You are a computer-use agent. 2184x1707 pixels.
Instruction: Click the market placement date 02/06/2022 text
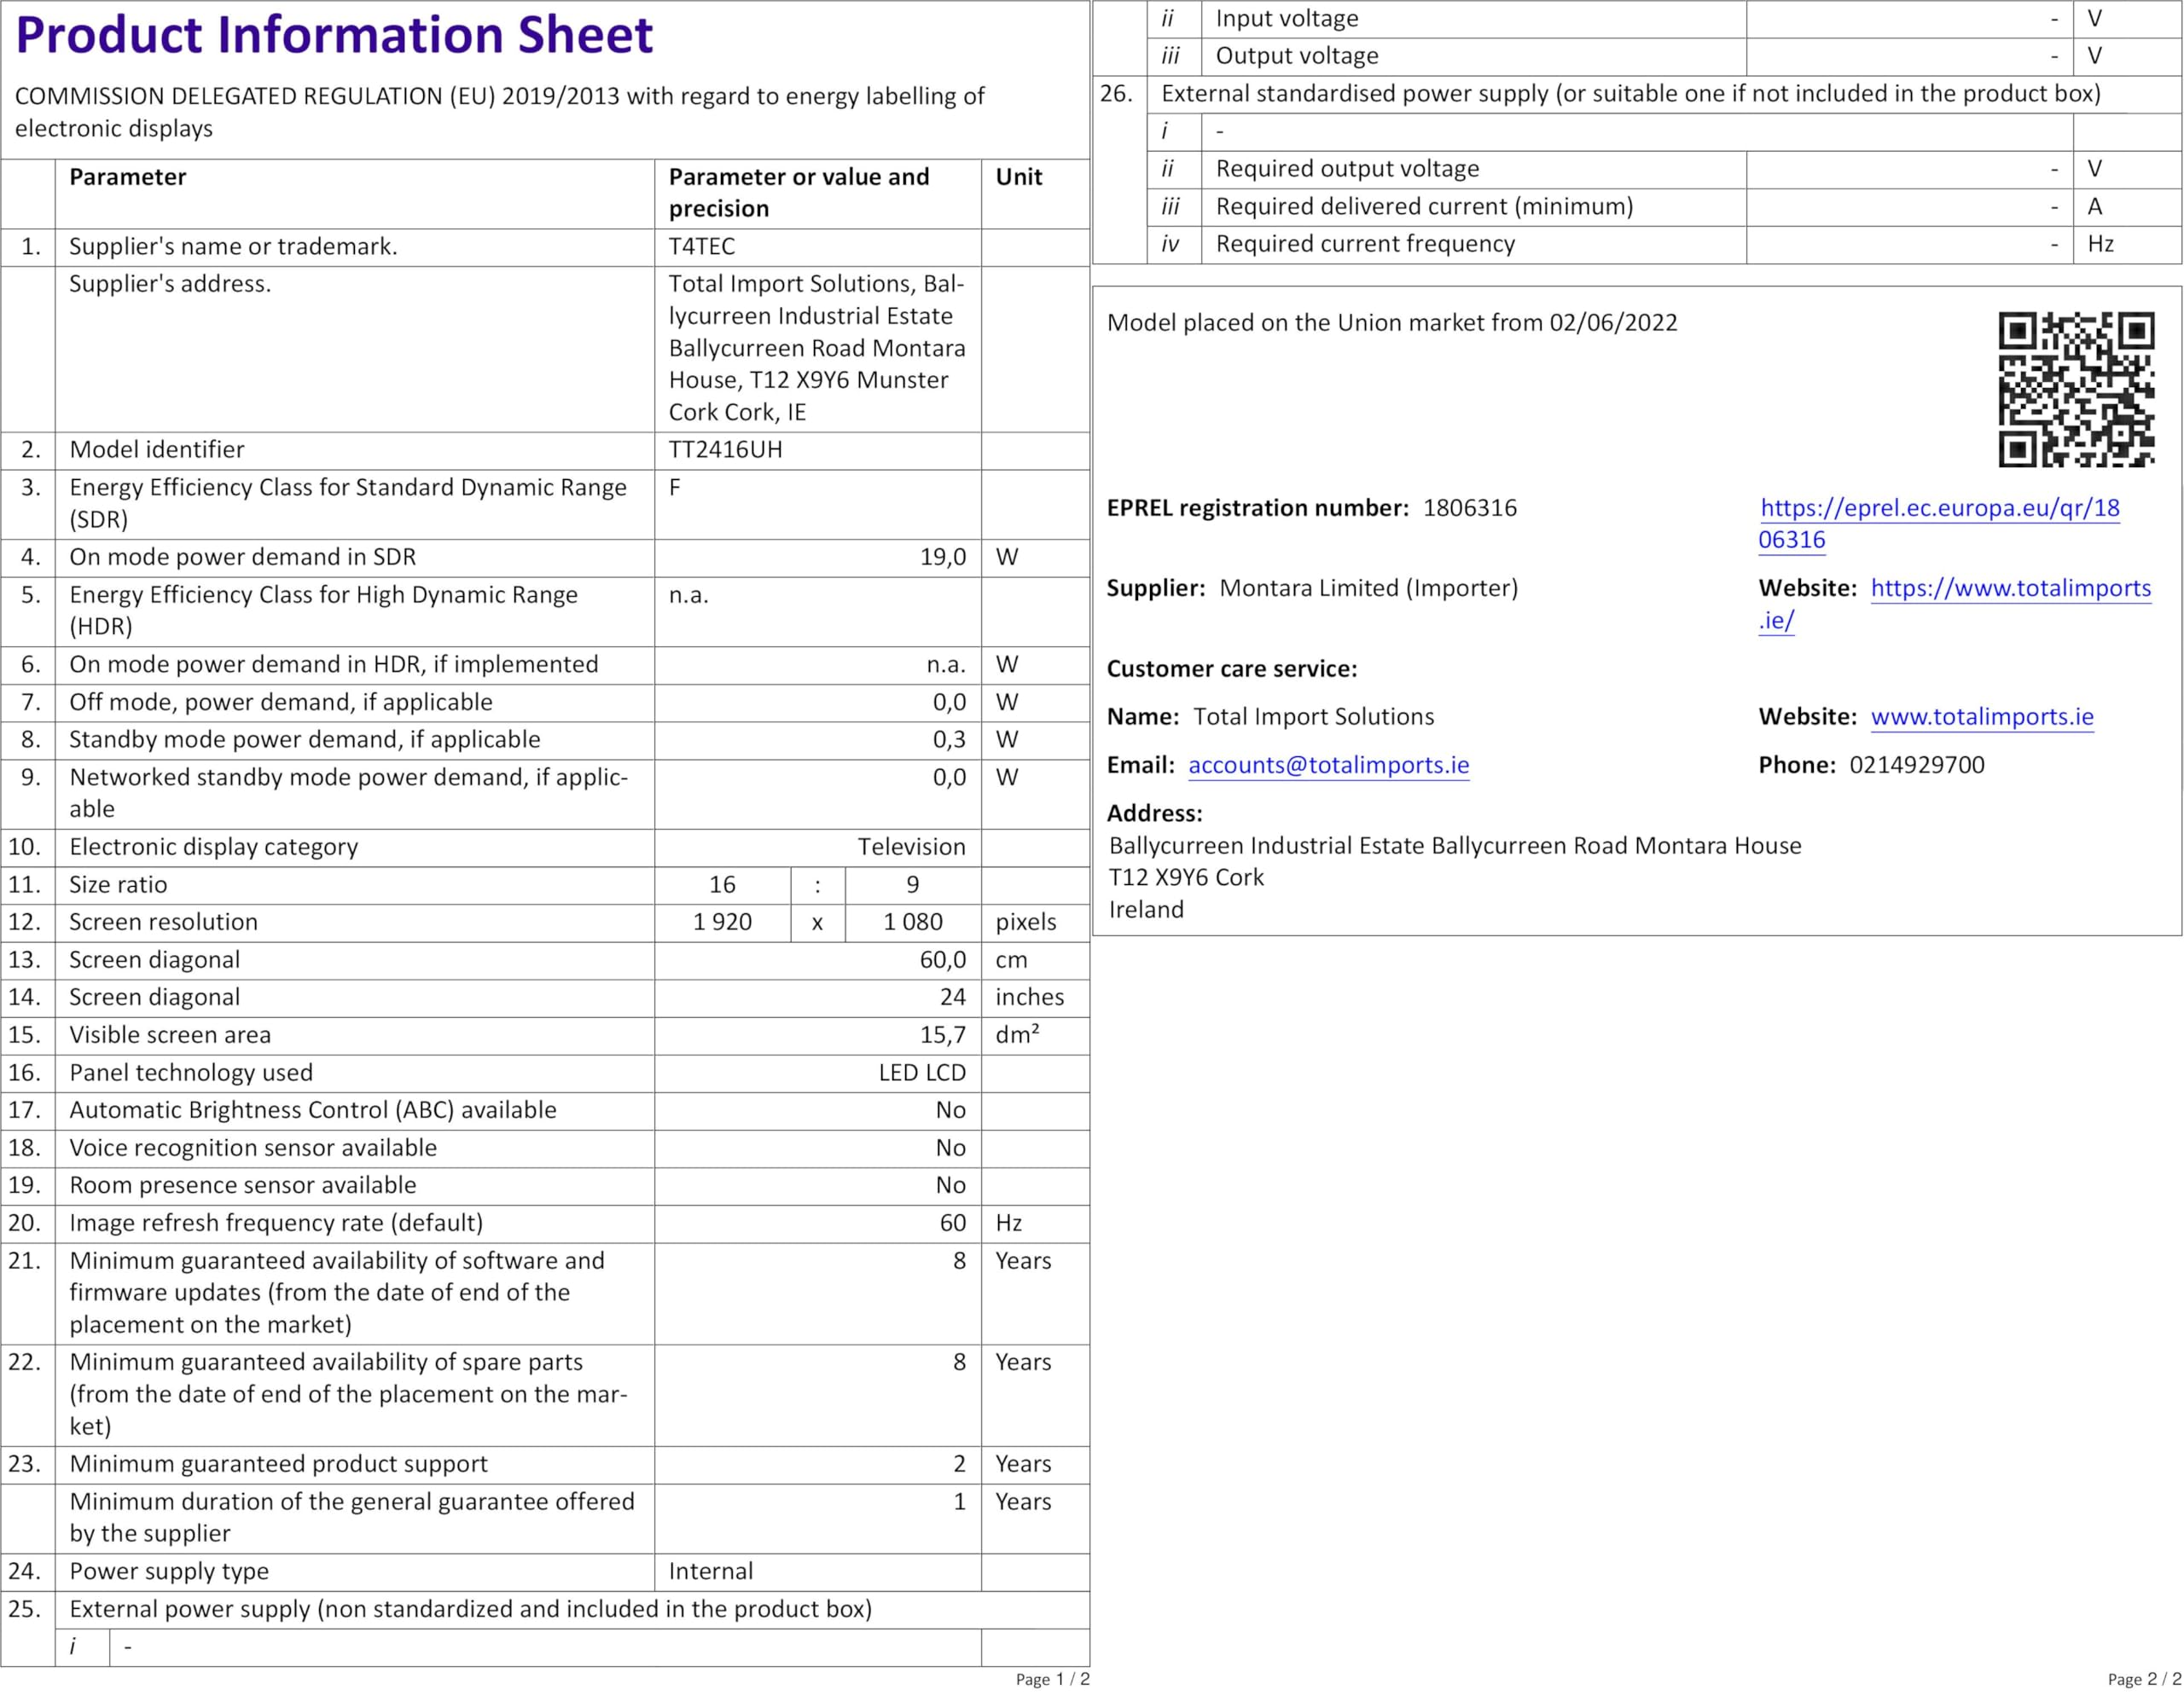(x=1613, y=323)
